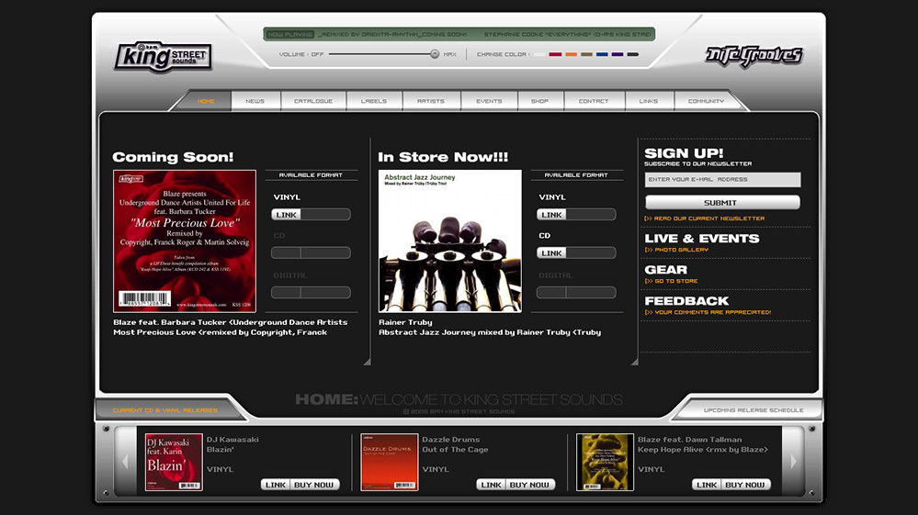Open the News tab
This screenshot has height=515, width=918.
(x=255, y=101)
